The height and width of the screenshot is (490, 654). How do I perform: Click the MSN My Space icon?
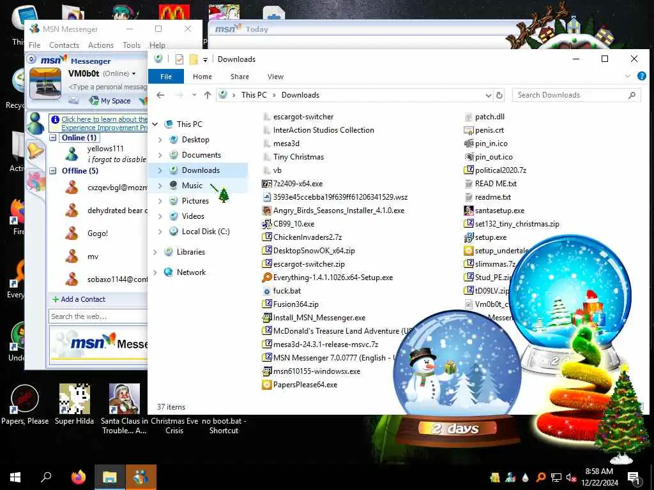coord(95,100)
